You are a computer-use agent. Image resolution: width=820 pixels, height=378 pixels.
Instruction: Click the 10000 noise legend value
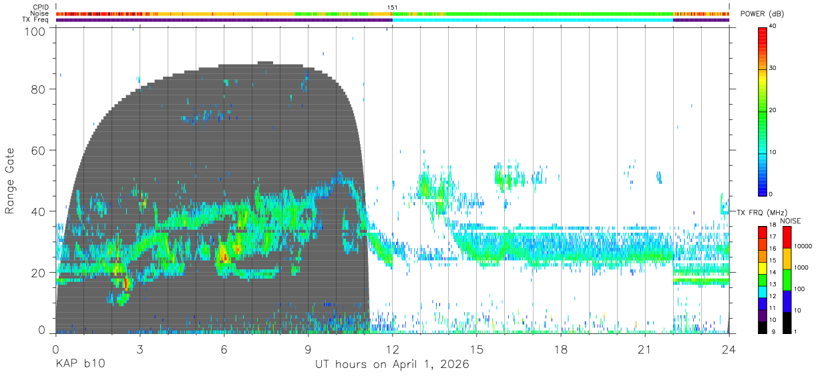tap(802, 247)
